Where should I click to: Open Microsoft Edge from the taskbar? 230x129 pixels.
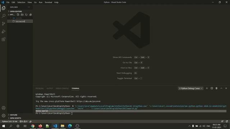coord(70,126)
